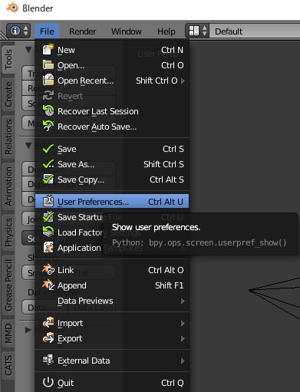Viewport: 300px width, 392px height.
Task: Choose Append from the File menu
Action: [112, 285]
